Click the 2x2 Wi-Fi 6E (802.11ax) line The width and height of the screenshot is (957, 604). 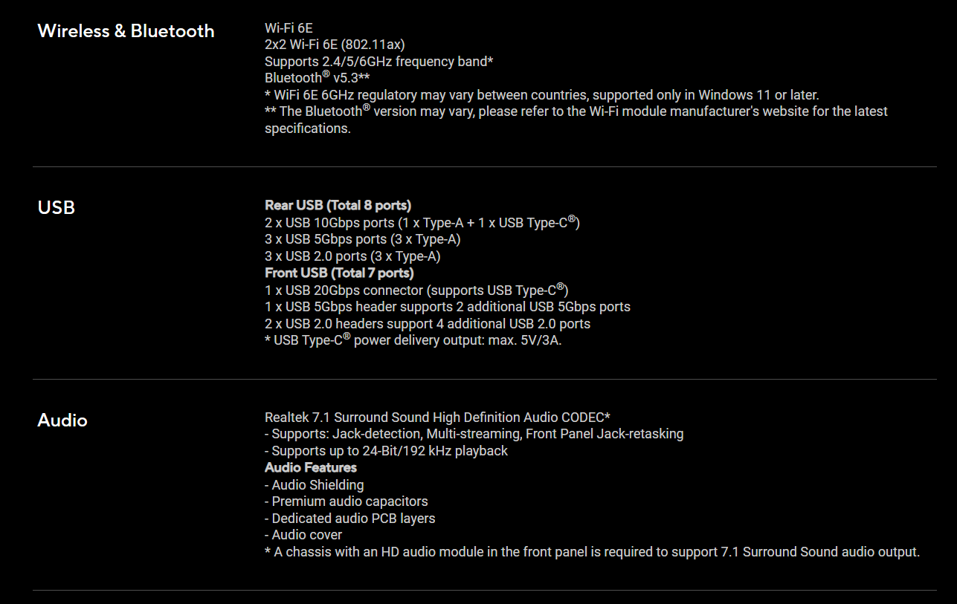[335, 45]
